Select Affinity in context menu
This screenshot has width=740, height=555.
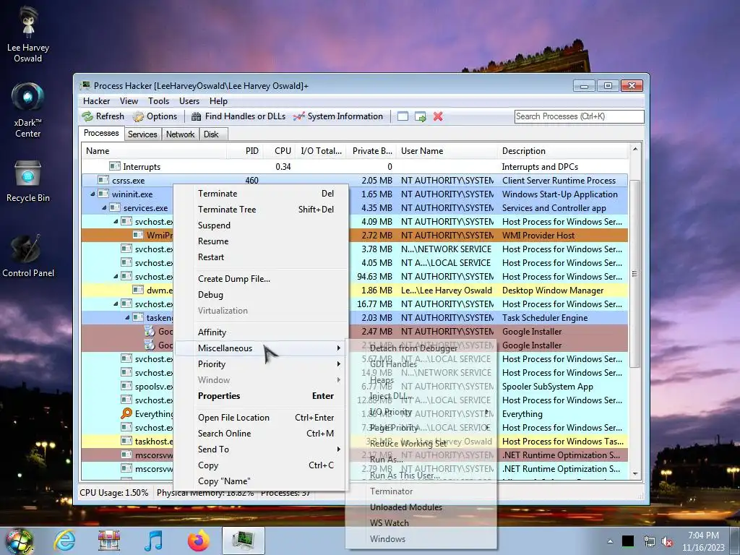(261, 332)
